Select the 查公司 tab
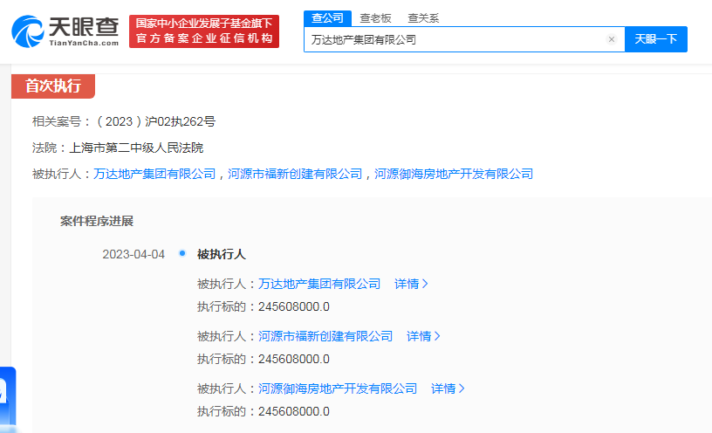Image resolution: width=712 pixels, height=433 pixels. [327, 18]
